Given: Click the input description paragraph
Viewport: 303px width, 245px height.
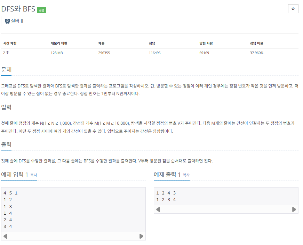Looking at the screenshot, I should 148,127.
